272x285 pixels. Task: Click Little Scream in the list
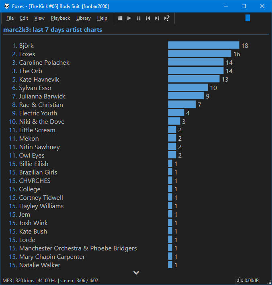pos(37,130)
